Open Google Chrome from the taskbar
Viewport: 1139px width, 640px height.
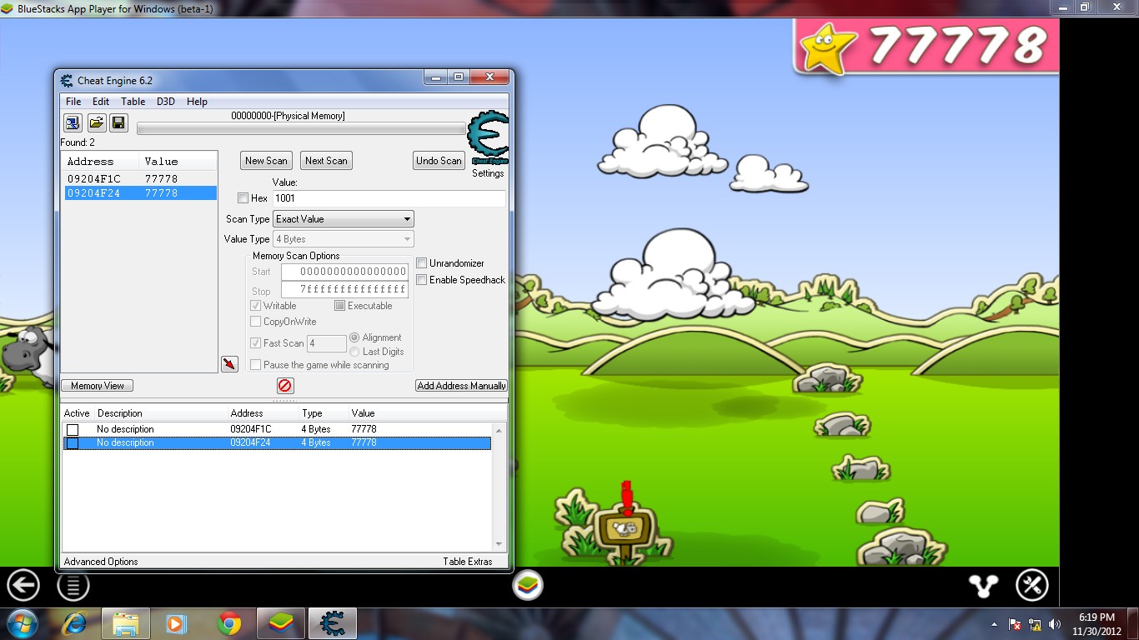click(229, 623)
